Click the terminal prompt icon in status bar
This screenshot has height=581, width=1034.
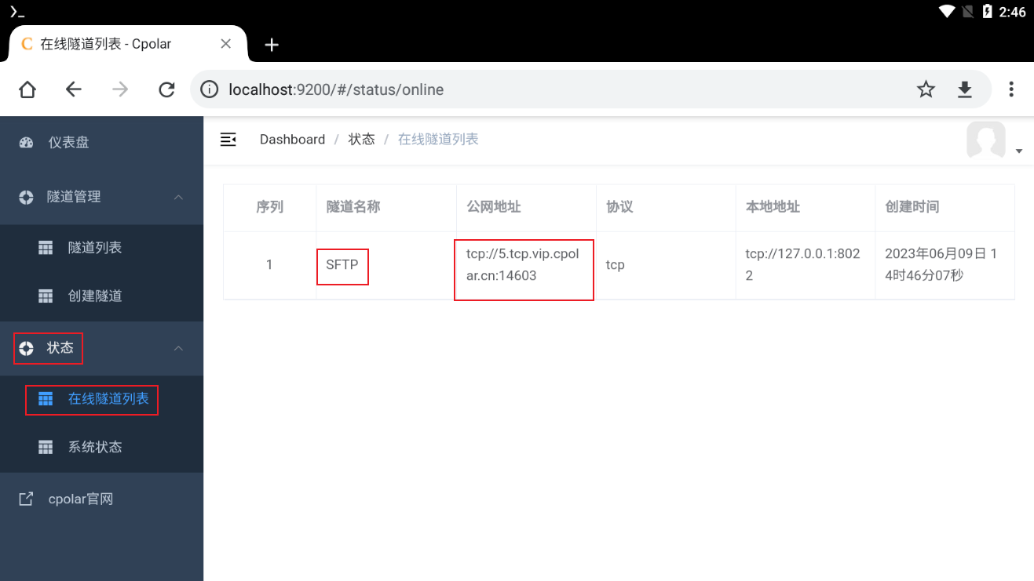point(17,12)
